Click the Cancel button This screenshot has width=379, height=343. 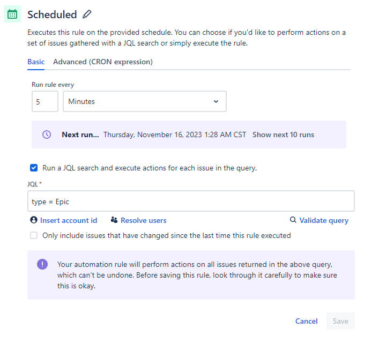pyautogui.click(x=306, y=321)
